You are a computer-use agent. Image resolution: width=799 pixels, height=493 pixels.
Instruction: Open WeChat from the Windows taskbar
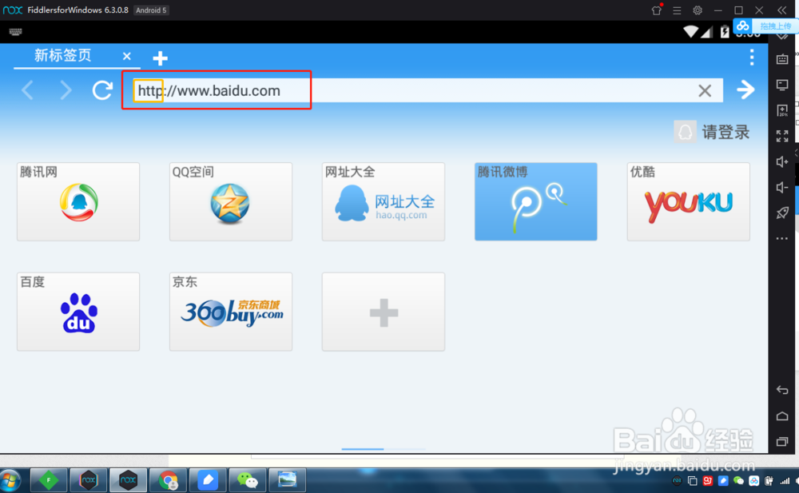248,480
